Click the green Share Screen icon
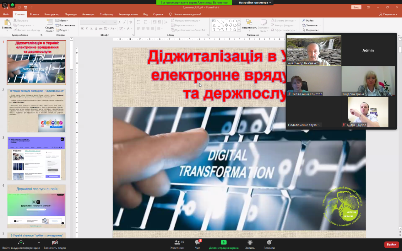Viewport: 402px width, 251px height. pos(224,243)
